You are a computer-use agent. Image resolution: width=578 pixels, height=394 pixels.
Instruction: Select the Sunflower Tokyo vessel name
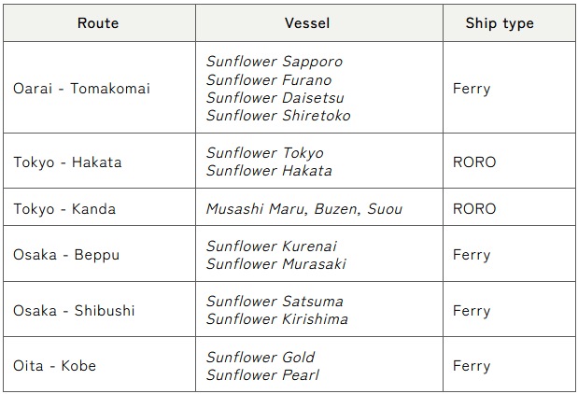264,153
